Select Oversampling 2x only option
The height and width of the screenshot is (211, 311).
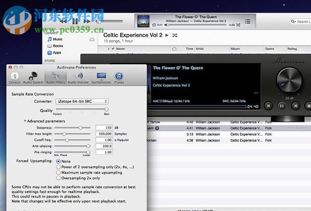pos(58,178)
